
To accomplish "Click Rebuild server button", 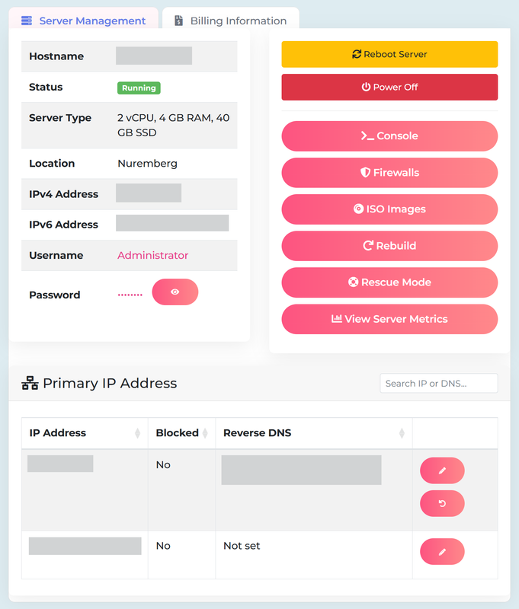I will click(389, 246).
